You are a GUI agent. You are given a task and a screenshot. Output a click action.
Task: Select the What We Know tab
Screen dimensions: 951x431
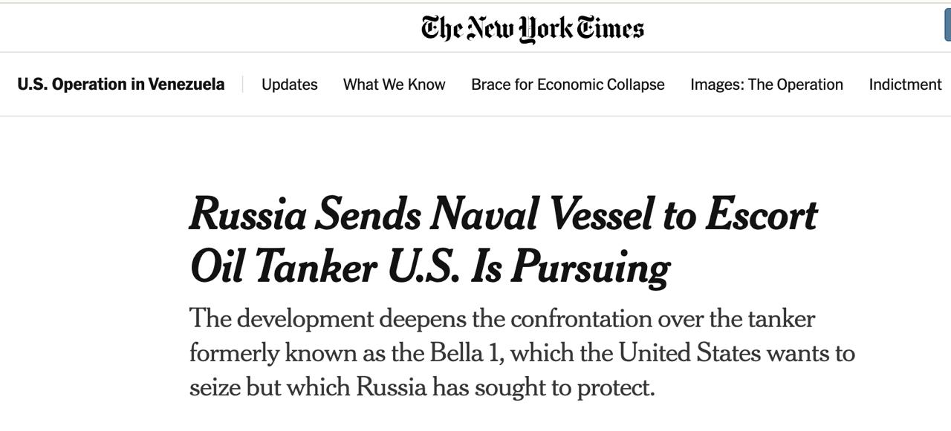tap(394, 85)
